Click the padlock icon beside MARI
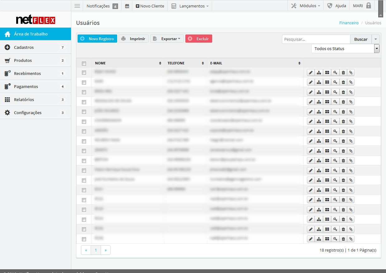The image size is (386, 273). coord(369,6)
